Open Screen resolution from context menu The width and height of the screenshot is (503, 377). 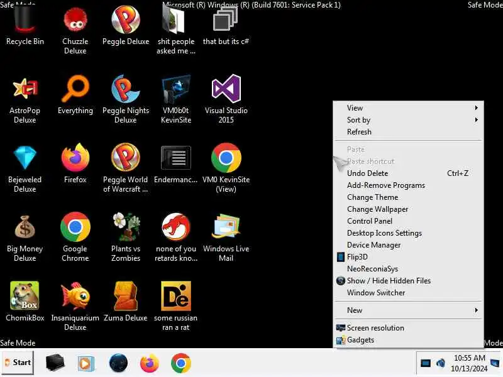(x=408, y=328)
